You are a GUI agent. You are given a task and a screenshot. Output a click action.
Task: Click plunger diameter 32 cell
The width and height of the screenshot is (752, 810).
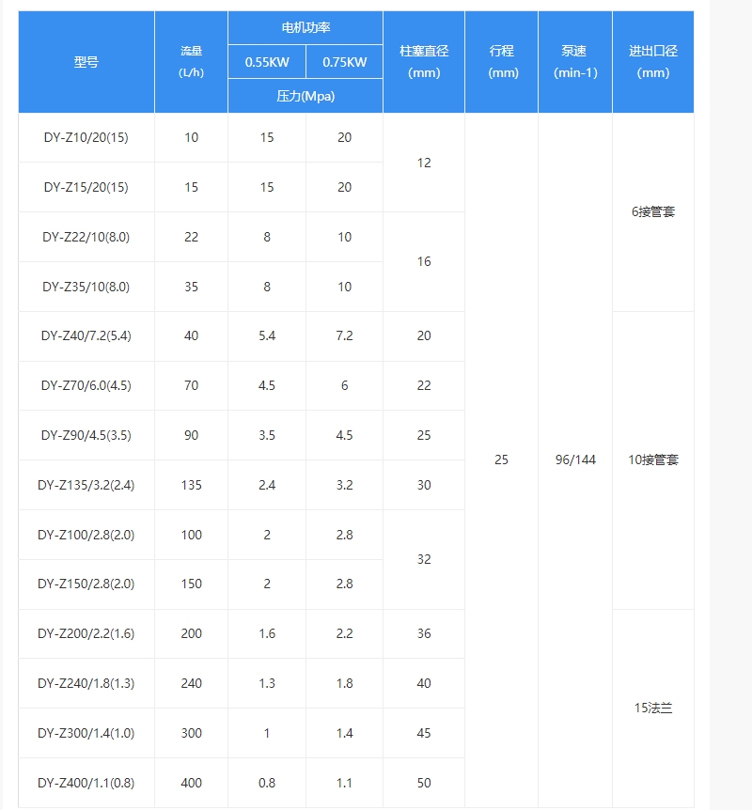(x=424, y=559)
